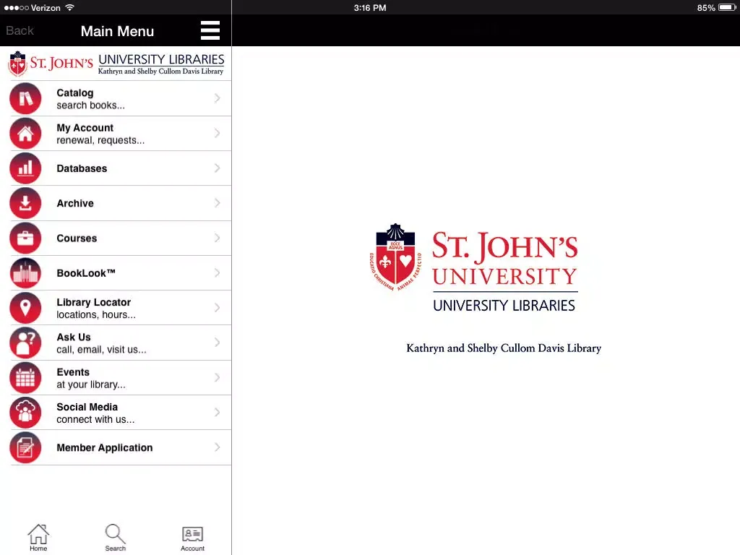Expand the Catalog row chevron
Viewport: 740px width, 555px height.
217,98
